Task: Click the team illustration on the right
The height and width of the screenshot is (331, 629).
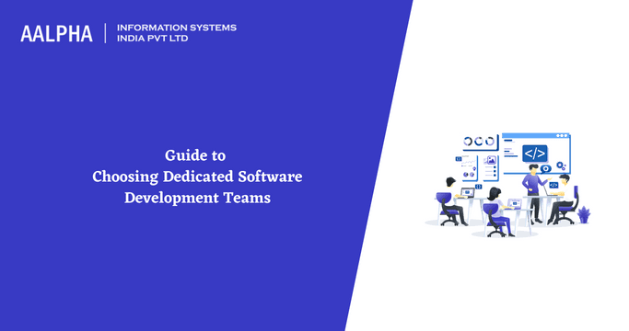Action: [x=507, y=185]
